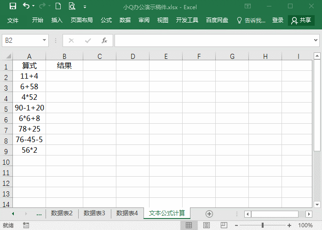
Task: Open the 开发工具 tab
Action: (x=187, y=20)
